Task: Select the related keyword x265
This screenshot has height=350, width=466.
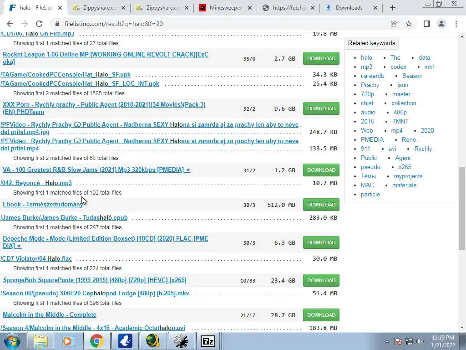Action: [x=405, y=167]
